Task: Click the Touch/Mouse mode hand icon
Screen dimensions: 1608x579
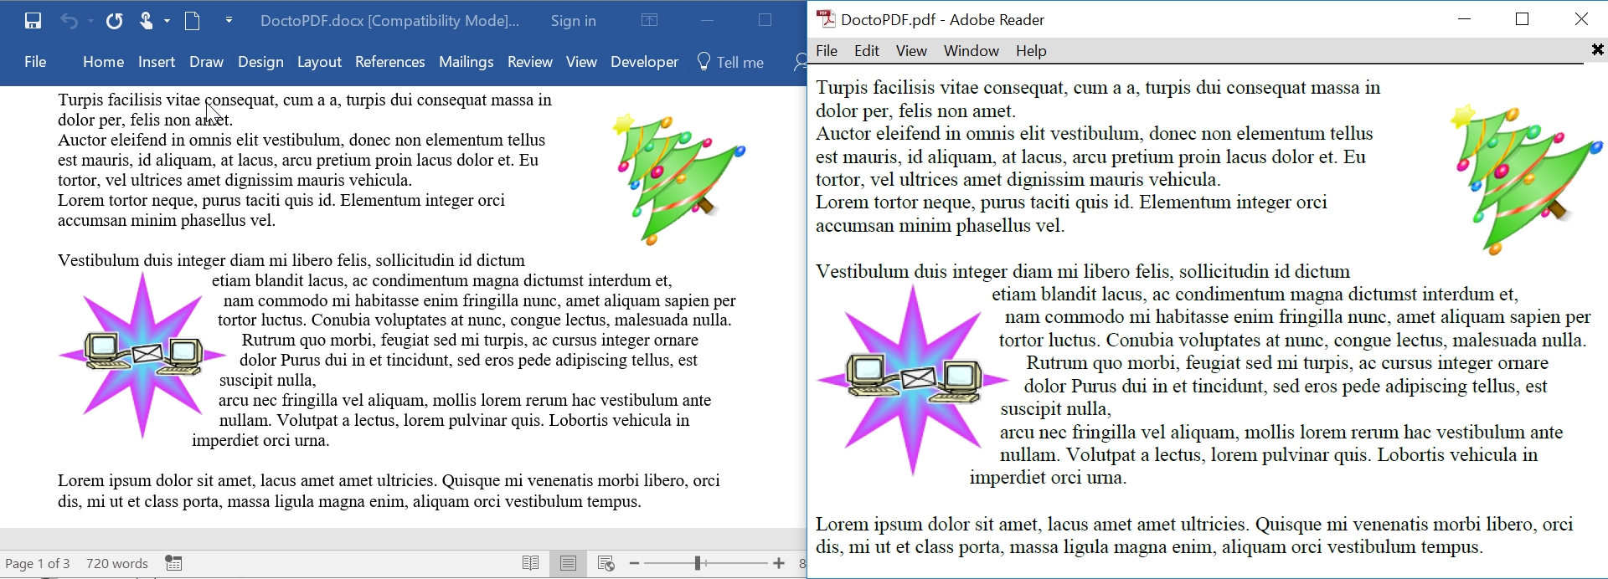Action: 147,21
